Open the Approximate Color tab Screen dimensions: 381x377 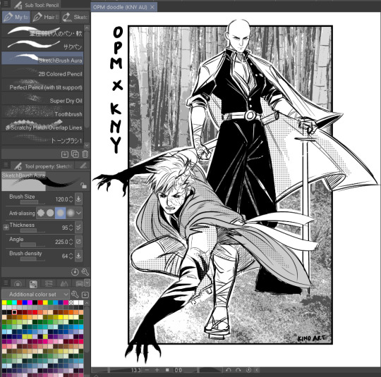[x=79, y=283]
